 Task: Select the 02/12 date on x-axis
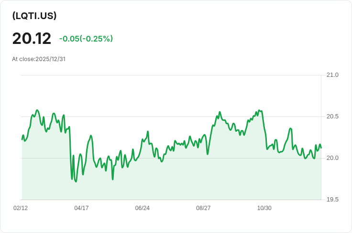pyautogui.click(x=21, y=208)
